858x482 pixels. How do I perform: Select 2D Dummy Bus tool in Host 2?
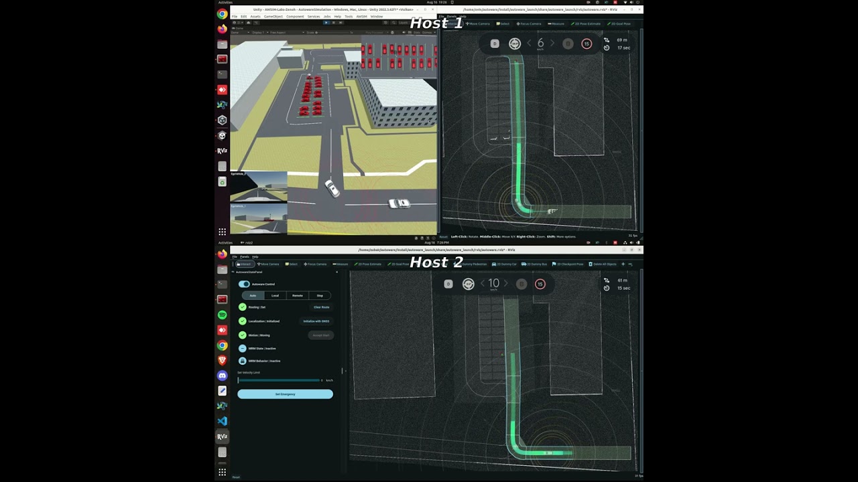tap(534, 264)
